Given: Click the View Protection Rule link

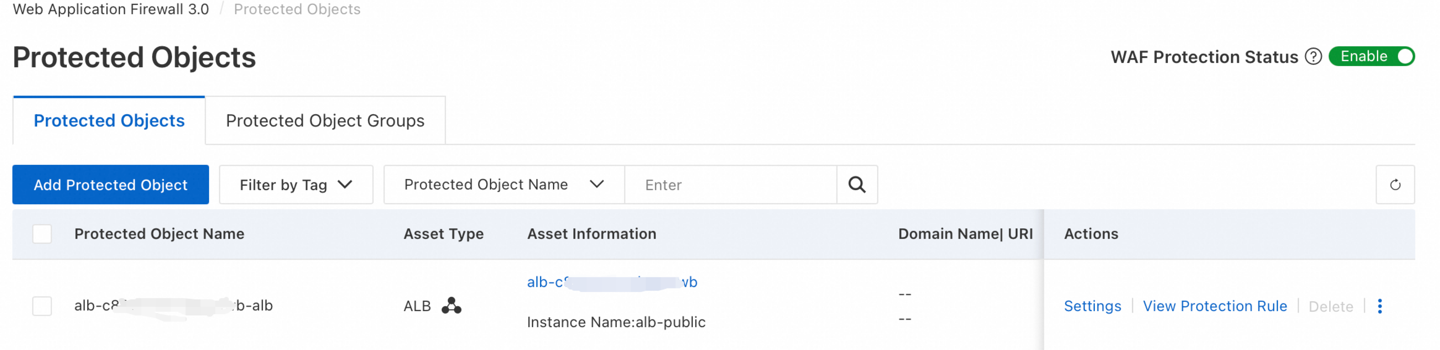Looking at the screenshot, I should tap(1215, 306).
